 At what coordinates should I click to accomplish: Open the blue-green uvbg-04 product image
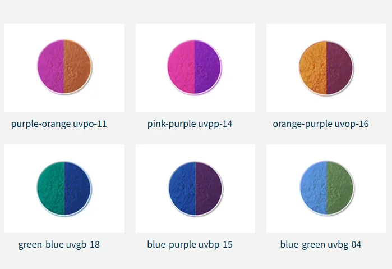(x=326, y=189)
